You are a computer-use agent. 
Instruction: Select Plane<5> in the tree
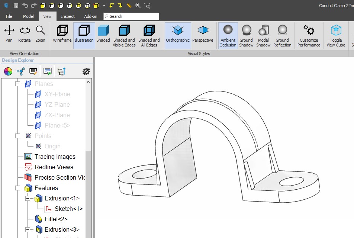57,125
